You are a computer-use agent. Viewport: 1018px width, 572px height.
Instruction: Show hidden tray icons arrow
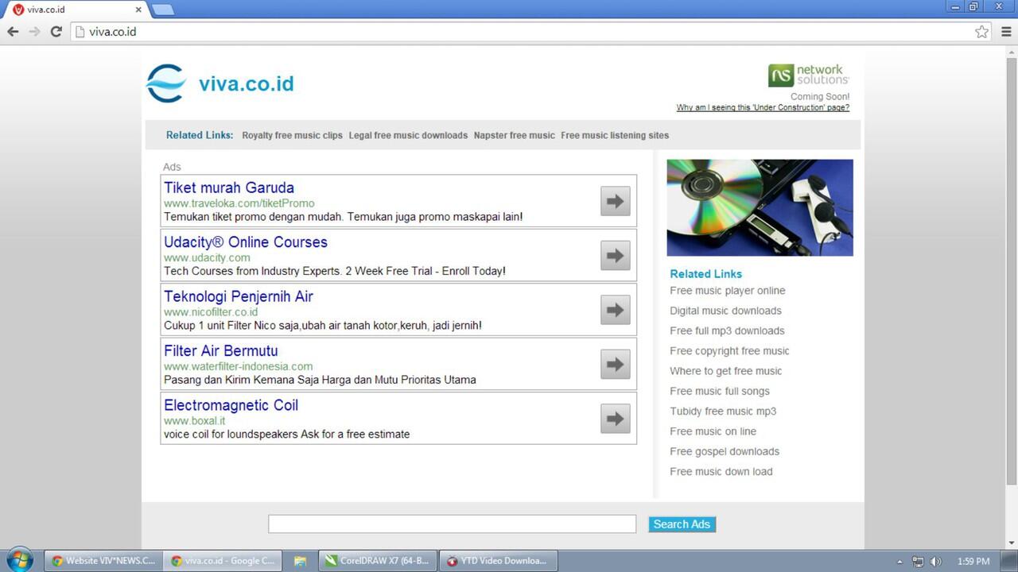[x=899, y=561]
